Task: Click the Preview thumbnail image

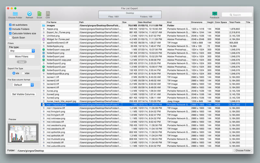Action: click(x=23, y=133)
